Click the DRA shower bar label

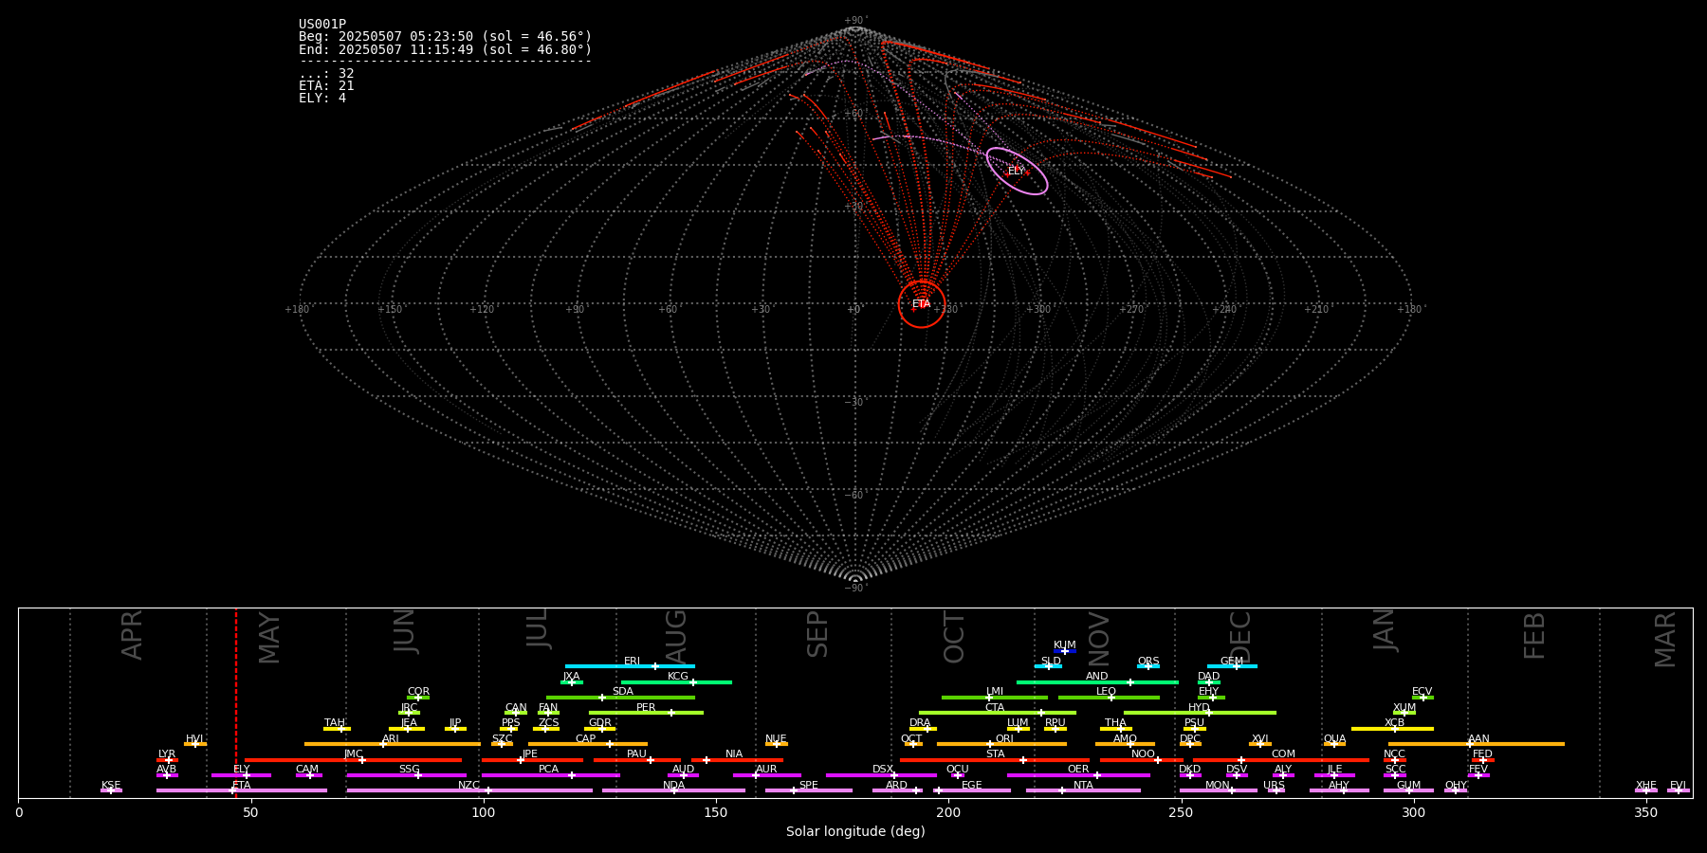click(920, 723)
